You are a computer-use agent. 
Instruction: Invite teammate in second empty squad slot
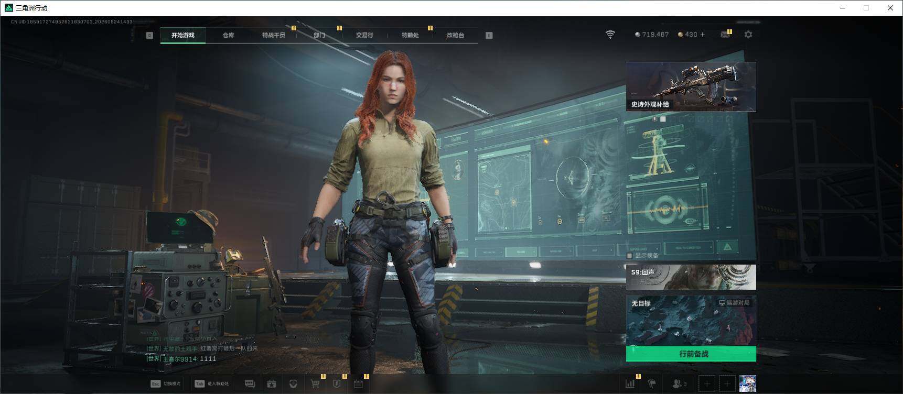tap(727, 384)
